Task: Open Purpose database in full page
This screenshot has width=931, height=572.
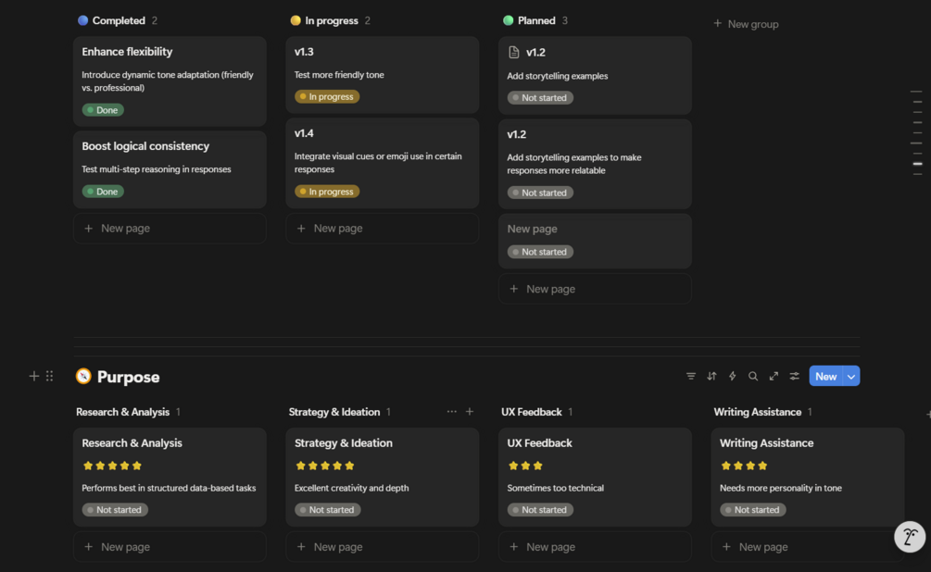Action: pos(774,376)
